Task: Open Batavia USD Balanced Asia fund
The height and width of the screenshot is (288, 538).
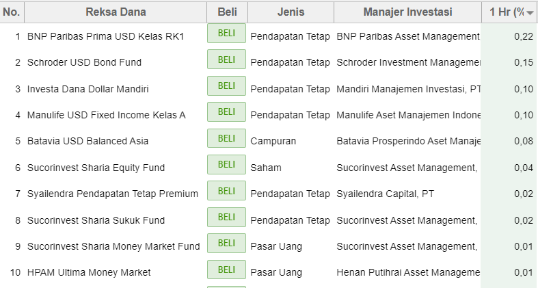Action: [88, 141]
